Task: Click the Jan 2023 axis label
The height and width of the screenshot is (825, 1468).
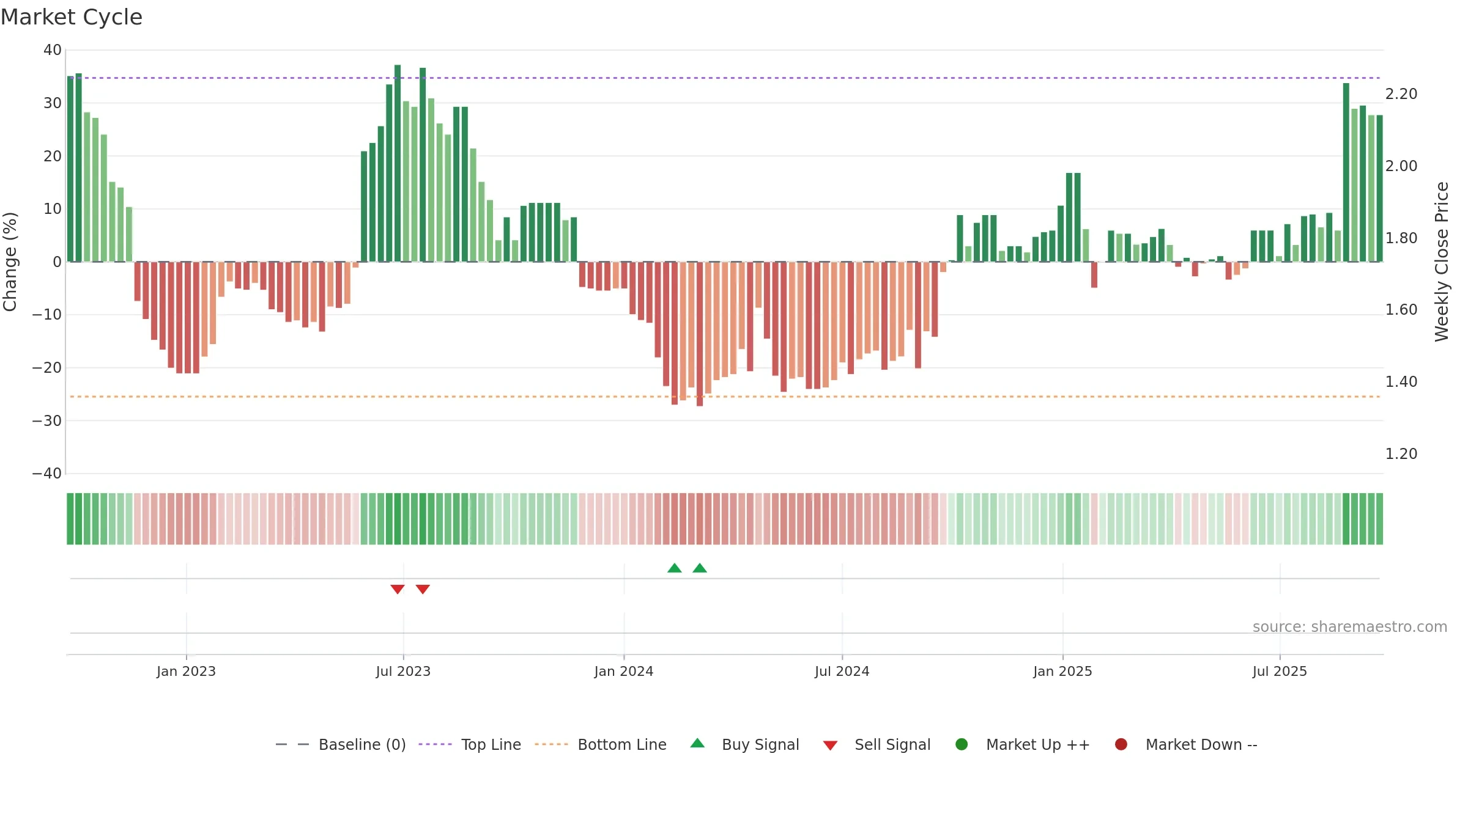Action: point(186,672)
